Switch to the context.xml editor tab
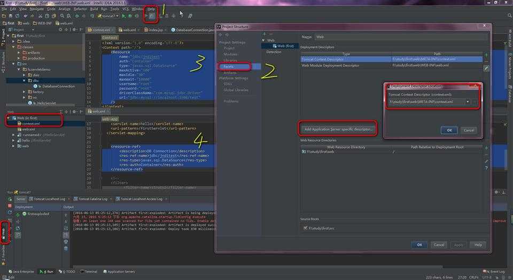 [x=101, y=30]
